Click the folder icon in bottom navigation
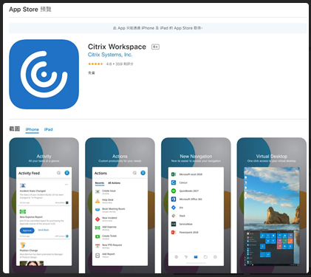 205,257
